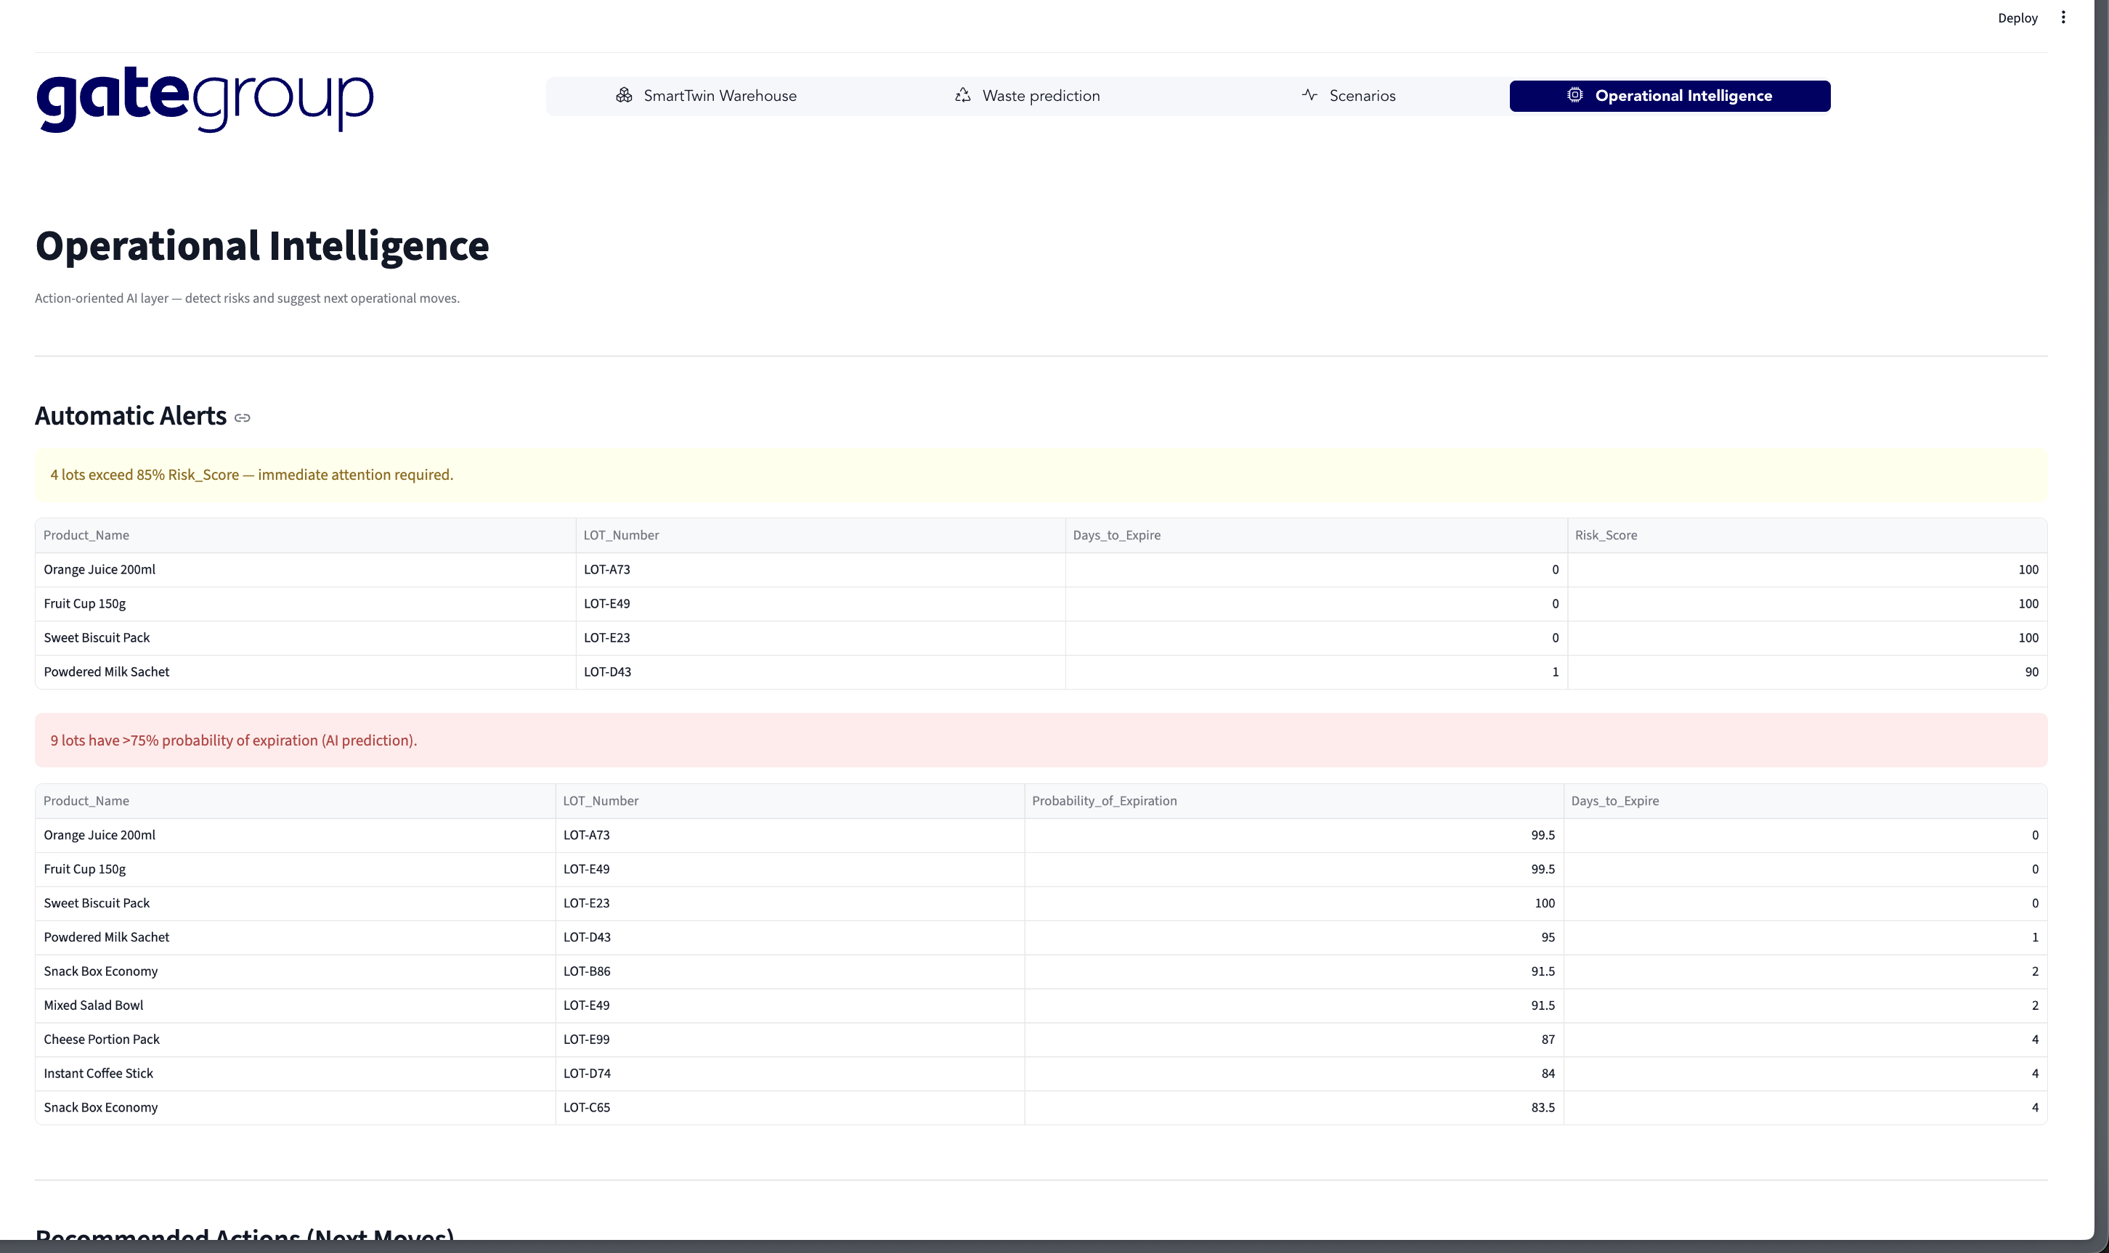
Task: Select the Instant Coffee Stick row cell
Action: click(99, 1073)
